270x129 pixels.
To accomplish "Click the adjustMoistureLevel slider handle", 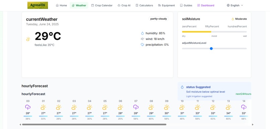I will tap(211, 48).
